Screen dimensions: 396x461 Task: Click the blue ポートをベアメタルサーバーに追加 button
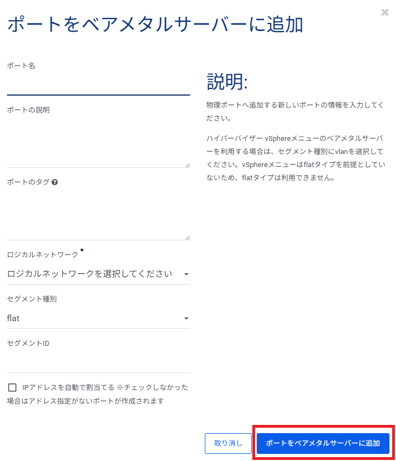[323, 444]
